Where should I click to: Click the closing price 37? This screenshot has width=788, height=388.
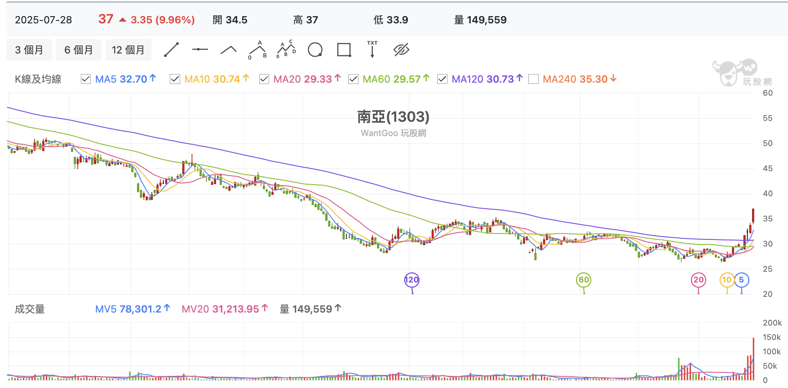point(106,19)
